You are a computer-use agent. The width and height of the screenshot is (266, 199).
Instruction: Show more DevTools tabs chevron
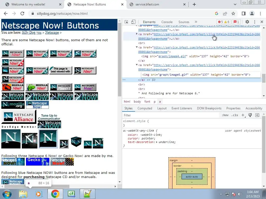pos(196,22)
